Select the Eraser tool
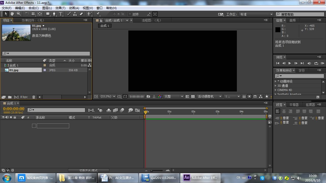This screenshot has height=183, width=326. tap(81, 14)
